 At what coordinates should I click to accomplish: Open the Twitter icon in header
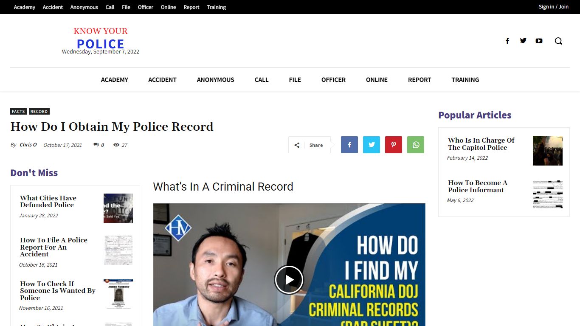pos(523,41)
